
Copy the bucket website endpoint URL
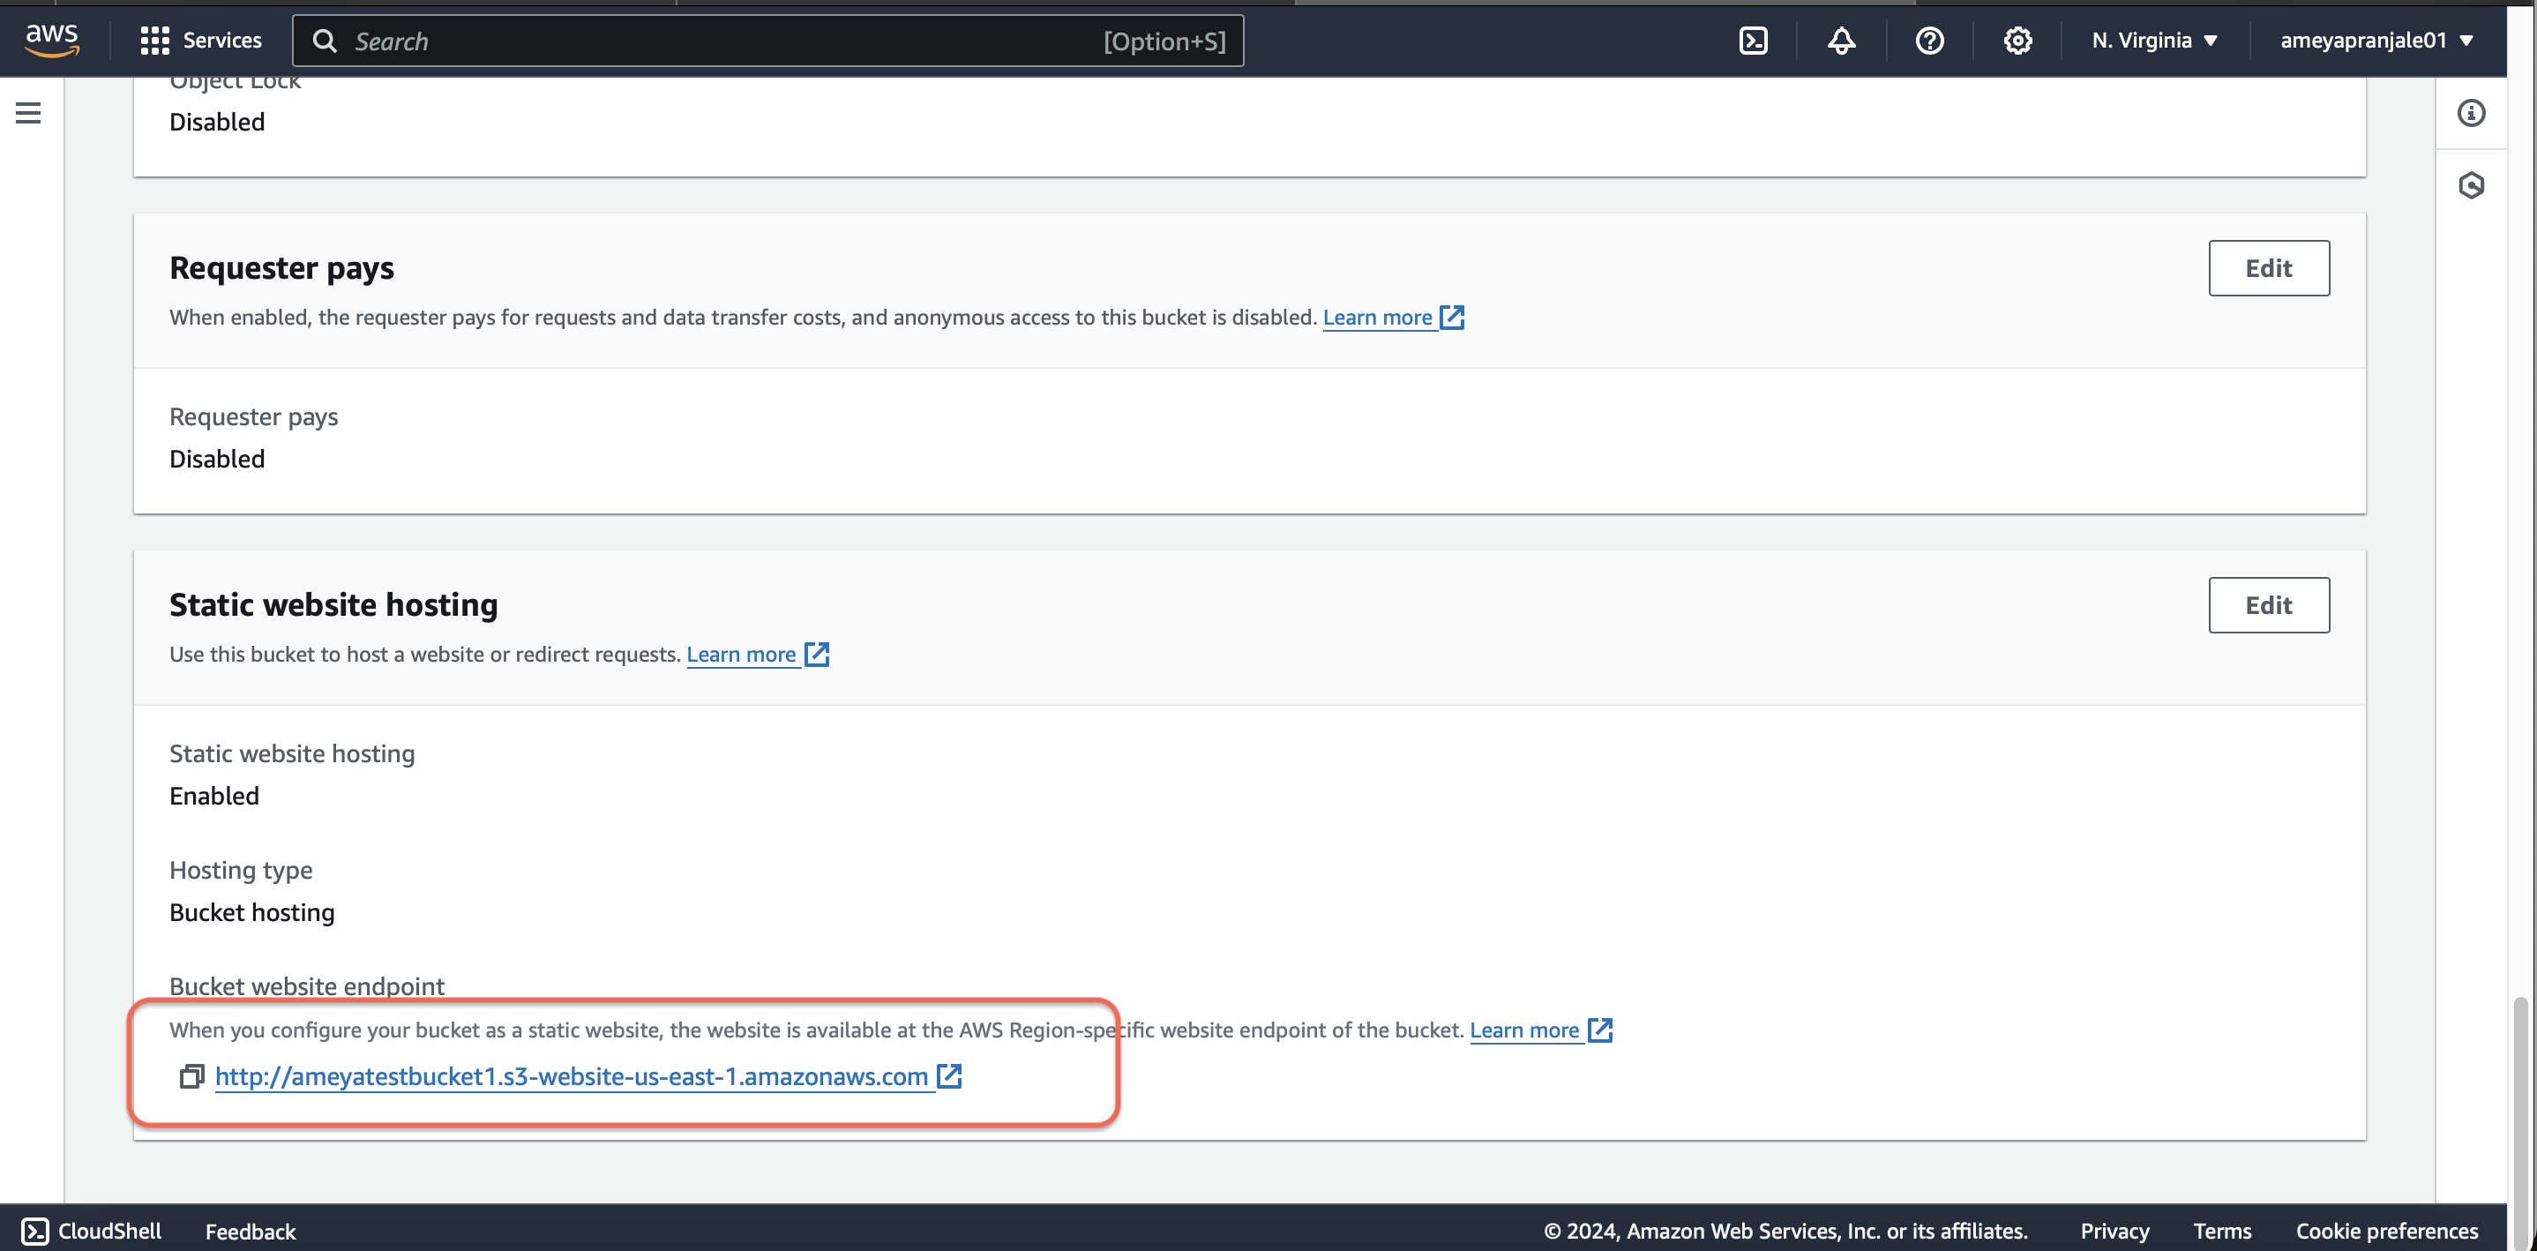191,1076
